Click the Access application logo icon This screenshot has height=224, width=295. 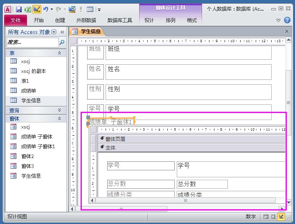[8, 9]
